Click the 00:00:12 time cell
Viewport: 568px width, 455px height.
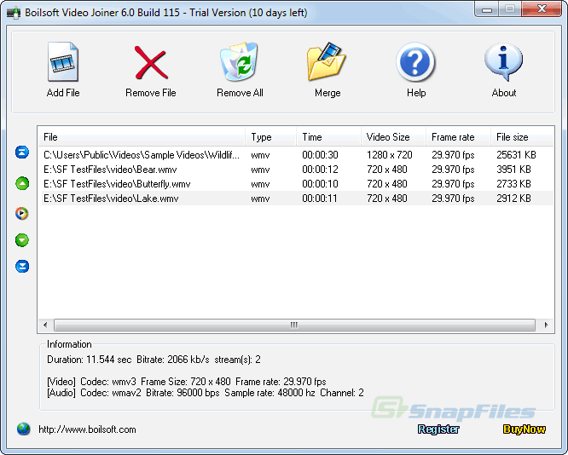[x=320, y=170]
